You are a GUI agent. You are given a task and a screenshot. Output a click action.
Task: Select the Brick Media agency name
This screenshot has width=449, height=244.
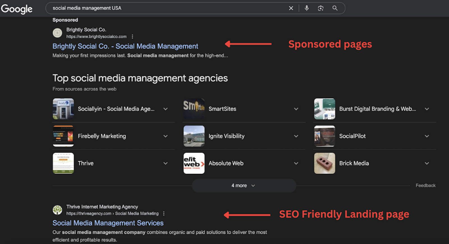(x=354, y=163)
